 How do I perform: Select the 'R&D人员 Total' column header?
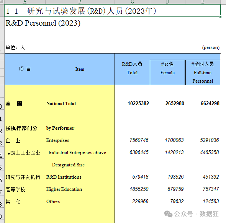pos(132,68)
